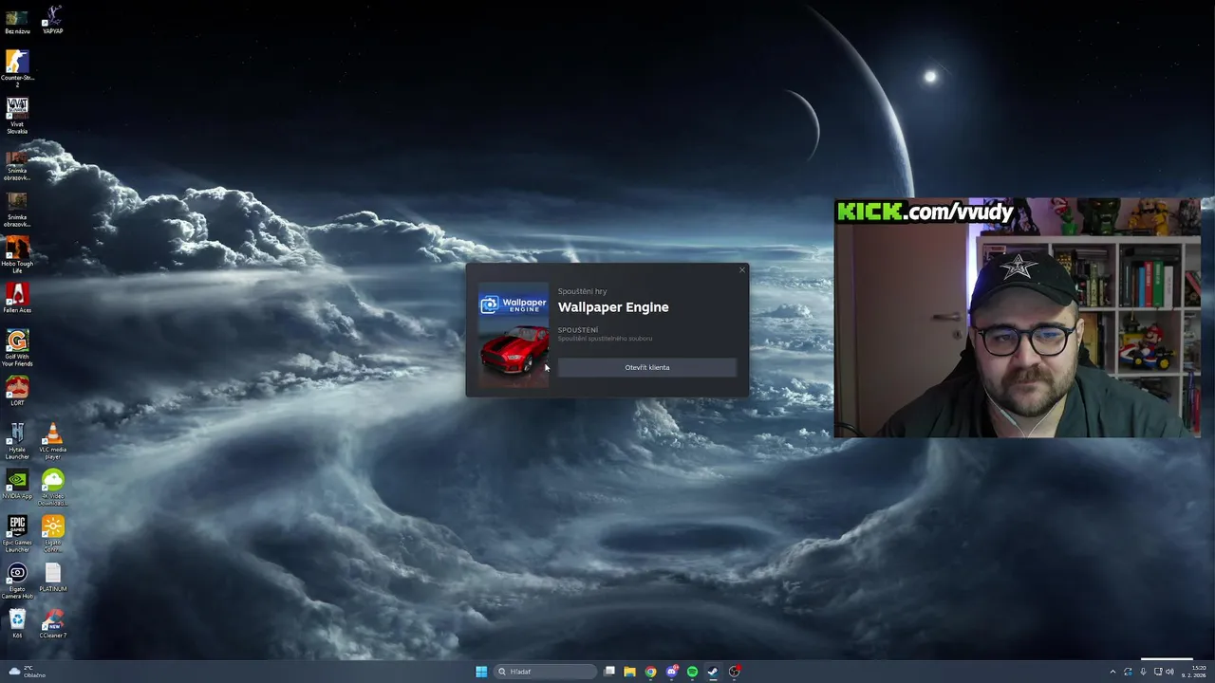Select the LORT desktop icon
The width and height of the screenshot is (1215, 683).
17,391
